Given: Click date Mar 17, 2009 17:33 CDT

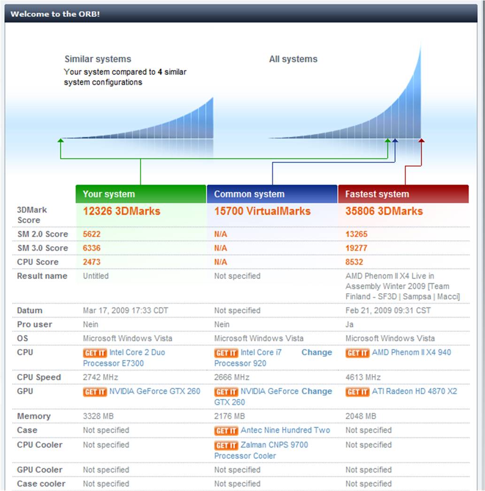Looking at the screenshot, I should [x=125, y=310].
